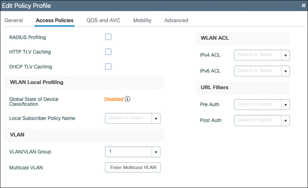Focus the Pre Auth search field
This screenshot has height=188, width=308.
pyautogui.click(x=258, y=104)
